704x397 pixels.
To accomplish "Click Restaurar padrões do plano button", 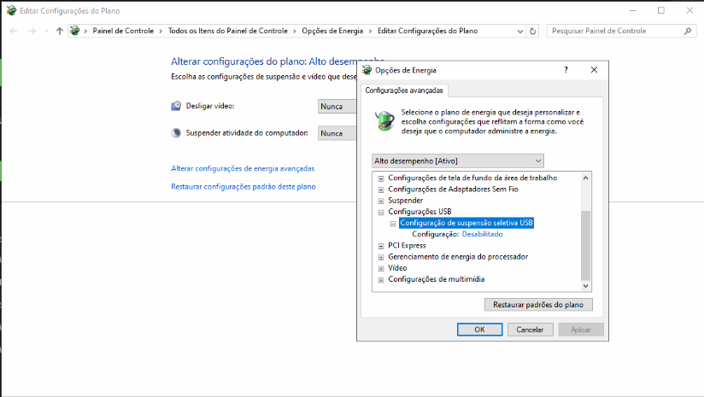I will 538,305.
